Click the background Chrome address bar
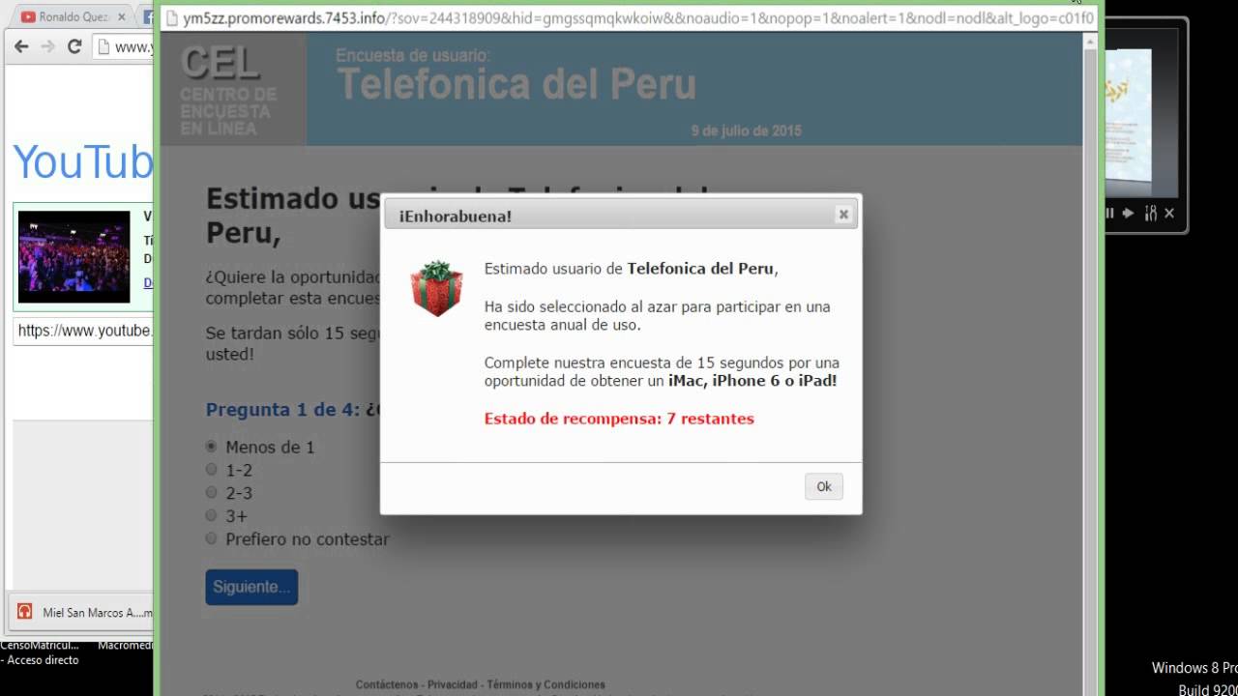Screen dimensions: 1238x696 [124, 46]
